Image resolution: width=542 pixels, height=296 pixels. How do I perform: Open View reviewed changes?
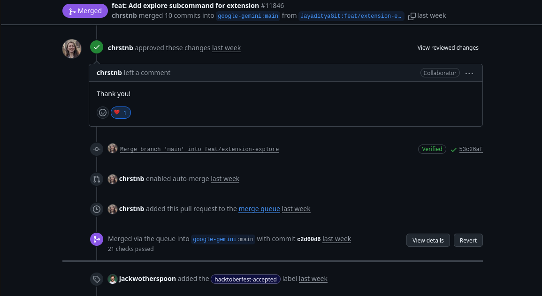pyautogui.click(x=448, y=48)
